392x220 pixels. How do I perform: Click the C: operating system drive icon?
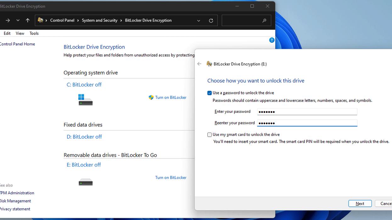tap(85, 100)
